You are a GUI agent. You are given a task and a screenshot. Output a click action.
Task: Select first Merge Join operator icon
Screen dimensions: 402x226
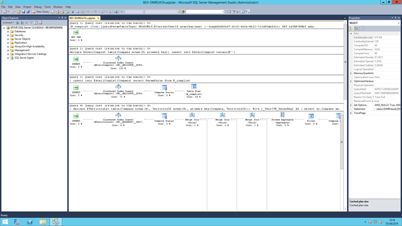[x=192, y=115]
